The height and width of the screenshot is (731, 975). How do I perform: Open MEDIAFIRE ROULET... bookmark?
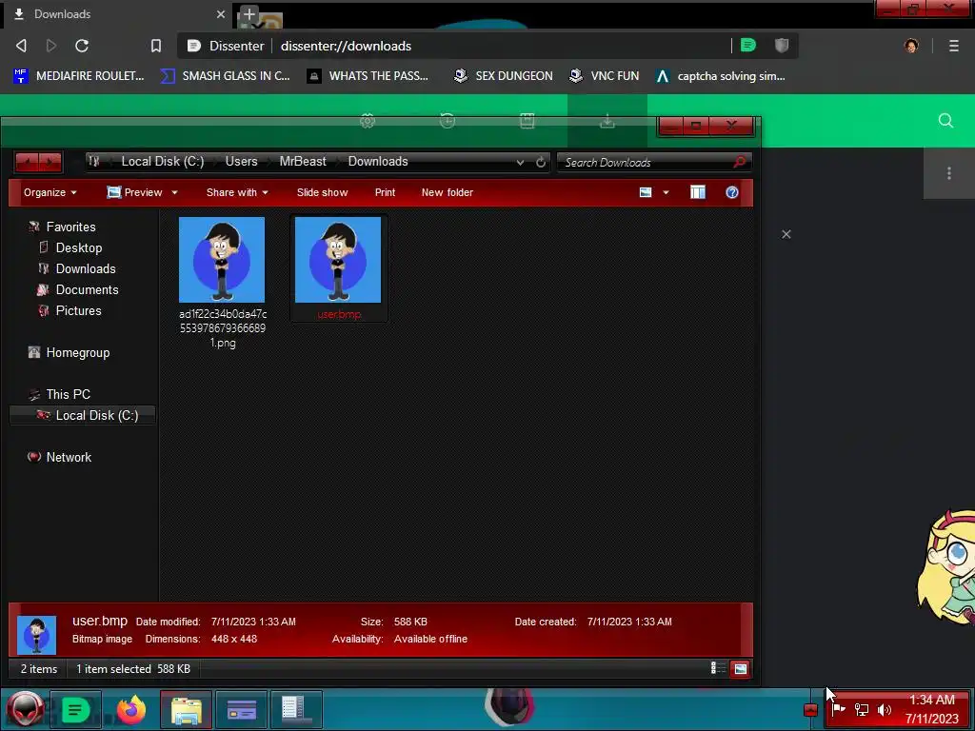(x=79, y=76)
